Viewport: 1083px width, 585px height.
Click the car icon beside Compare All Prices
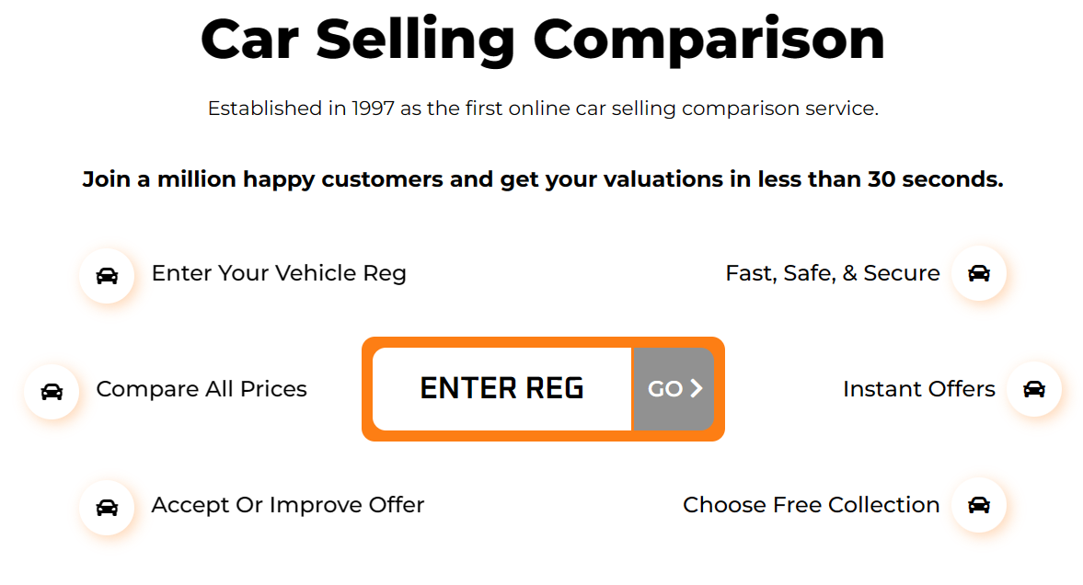click(52, 392)
